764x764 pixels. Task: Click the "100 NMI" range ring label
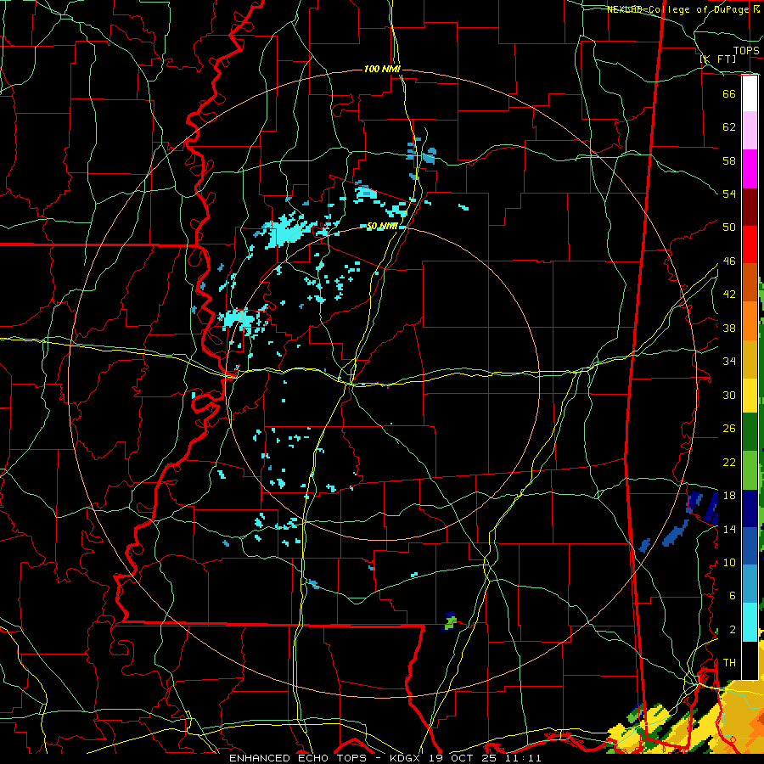(382, 69)
